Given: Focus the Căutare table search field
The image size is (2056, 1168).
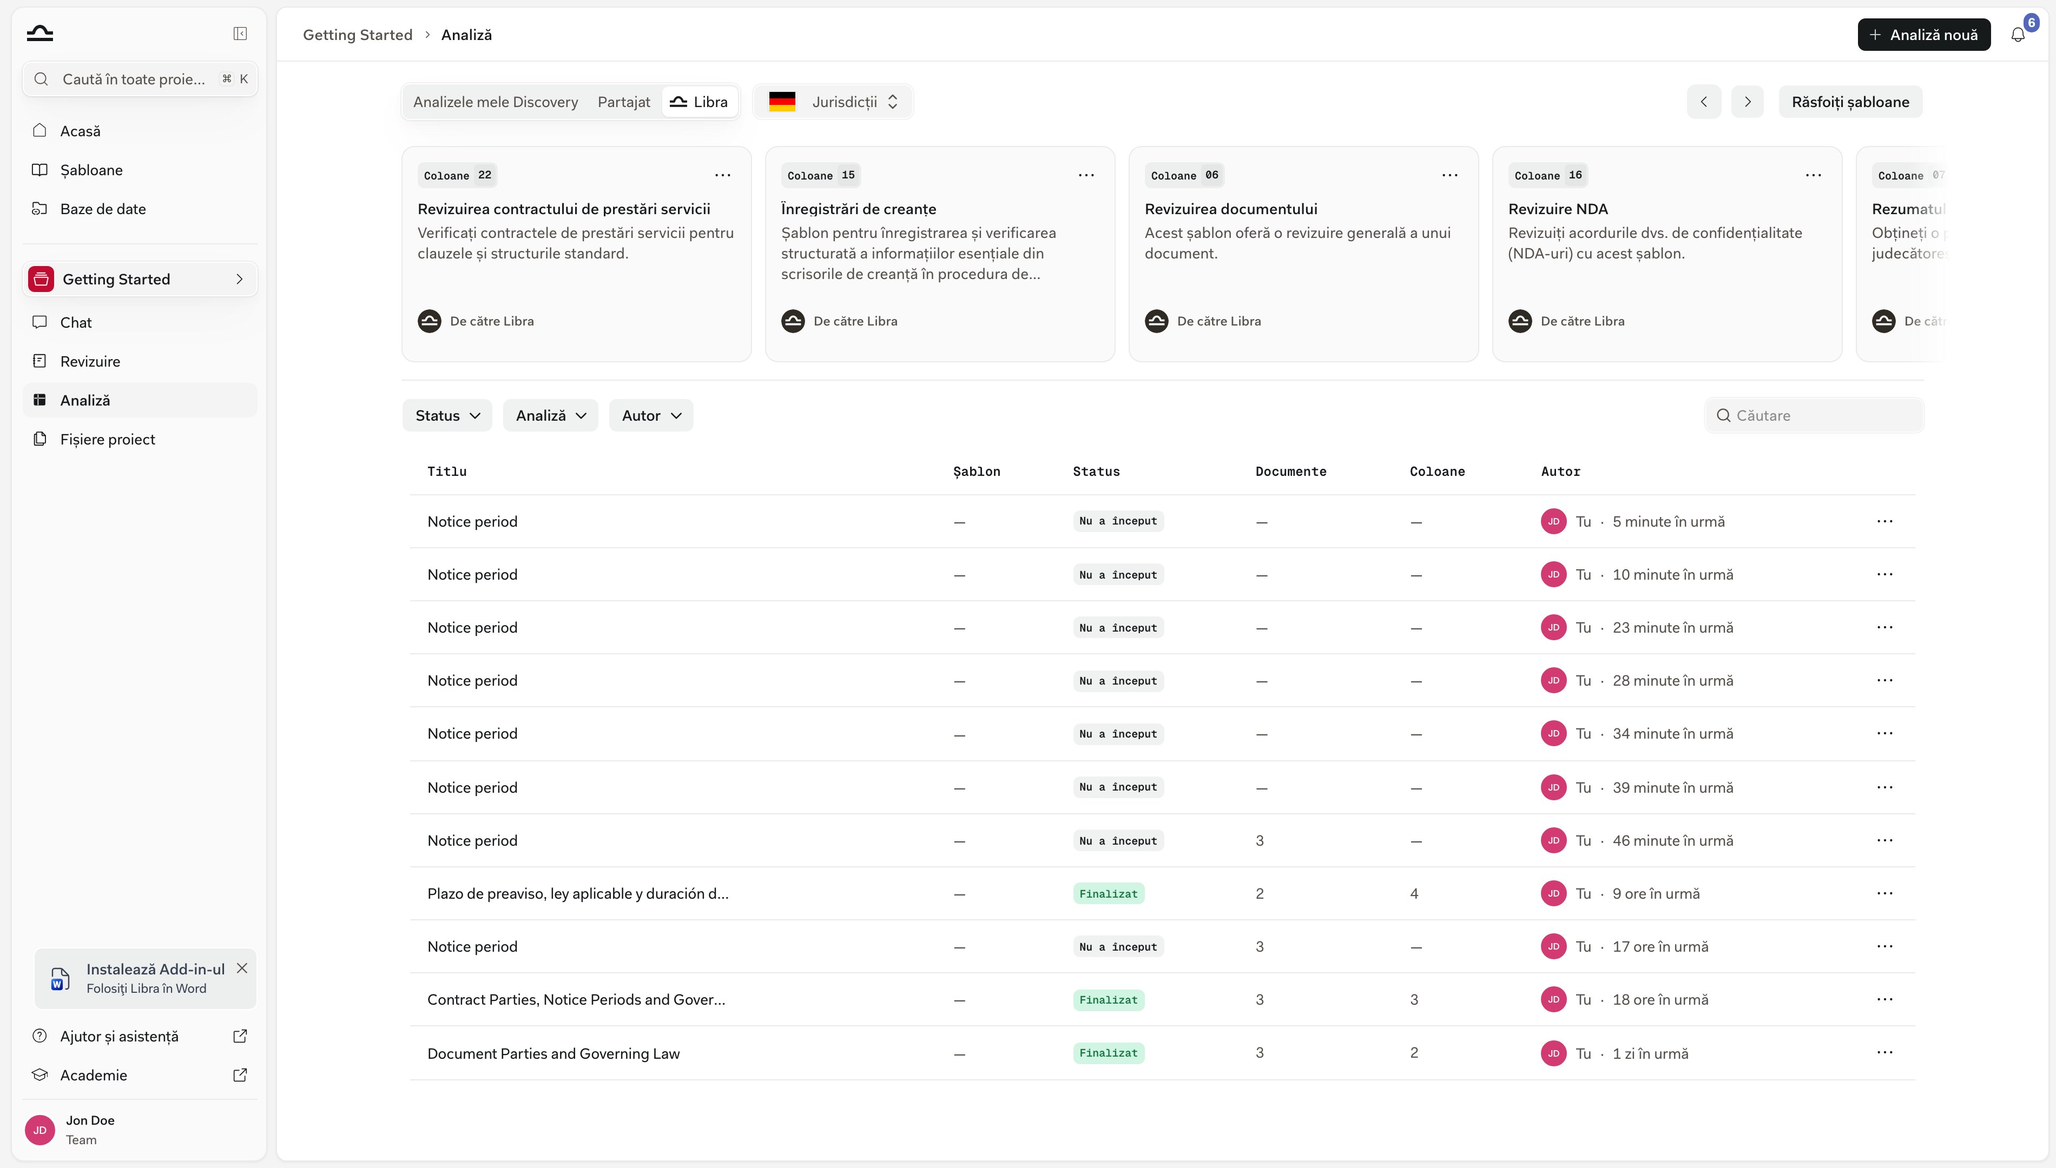Looking at the screenshot, I should pyautogui.click(x=1814, y=415).
